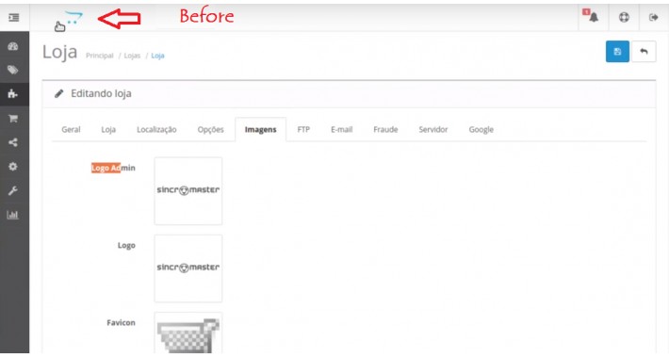The image size is (669, 358).
Task: Open Dashboard from sidebar gauge icon
Action: tap(13, 46)
